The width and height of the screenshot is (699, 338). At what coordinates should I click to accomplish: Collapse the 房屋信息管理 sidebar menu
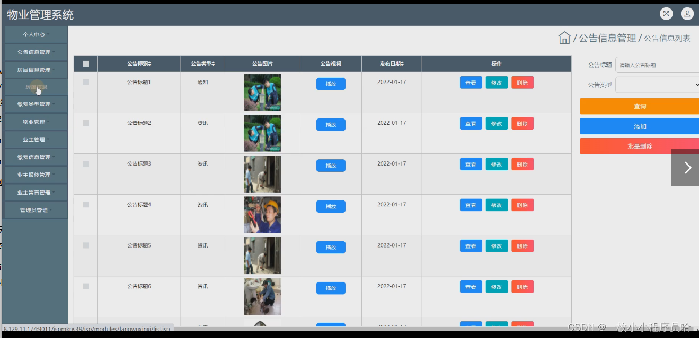click(36, 70)
